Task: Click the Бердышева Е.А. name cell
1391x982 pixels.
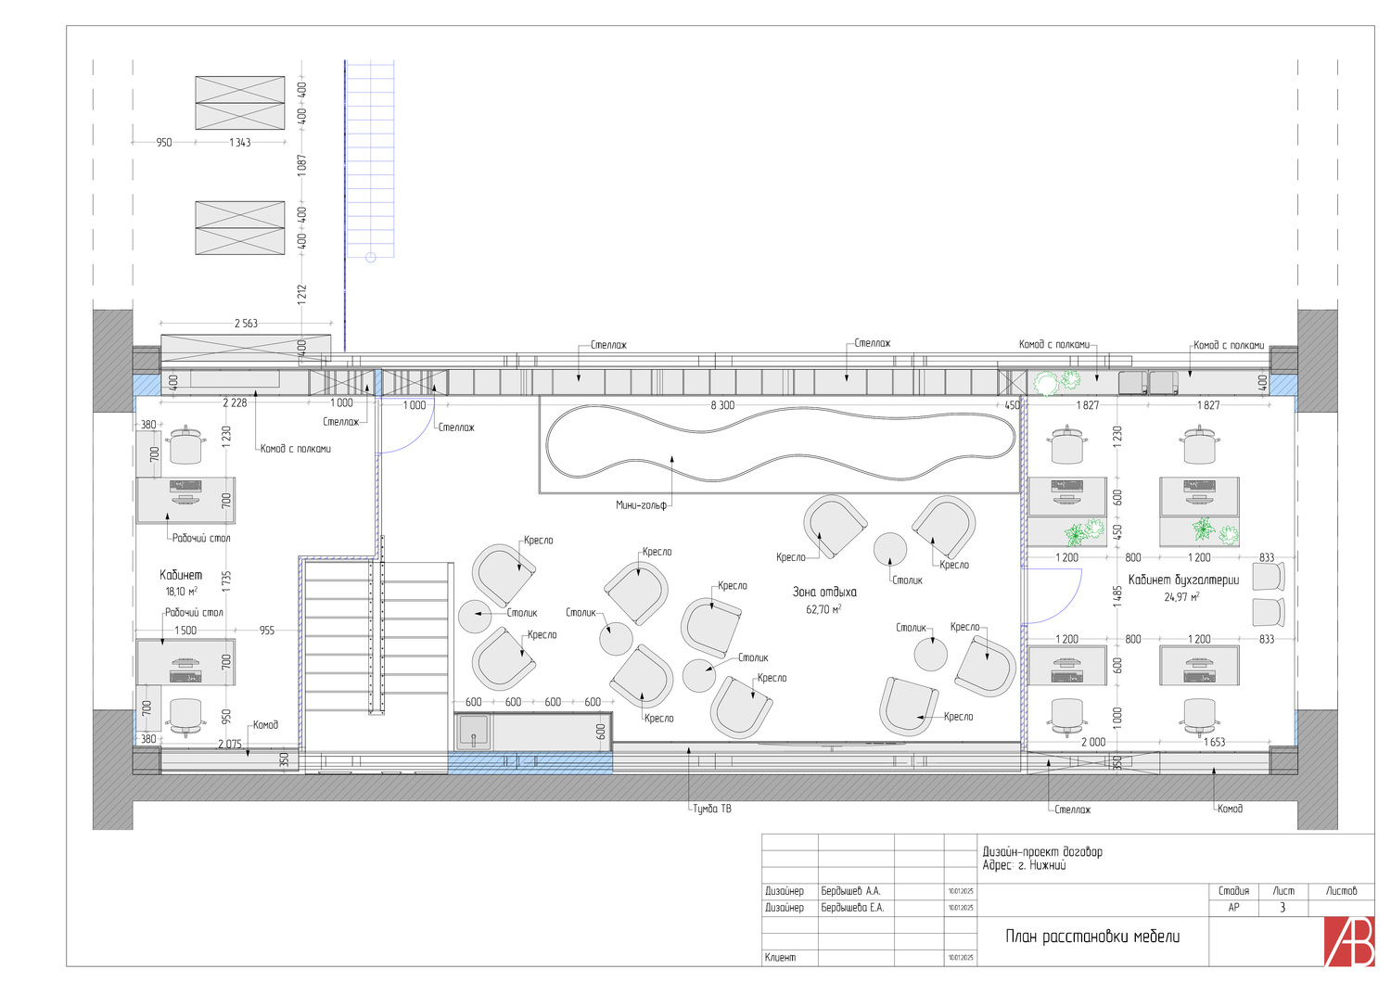Action: point(852,908)
